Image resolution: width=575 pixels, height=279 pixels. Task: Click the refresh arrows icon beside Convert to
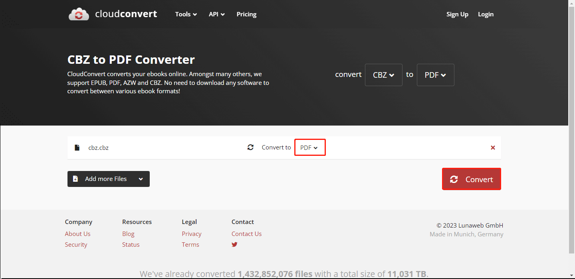tap(250, 147)
